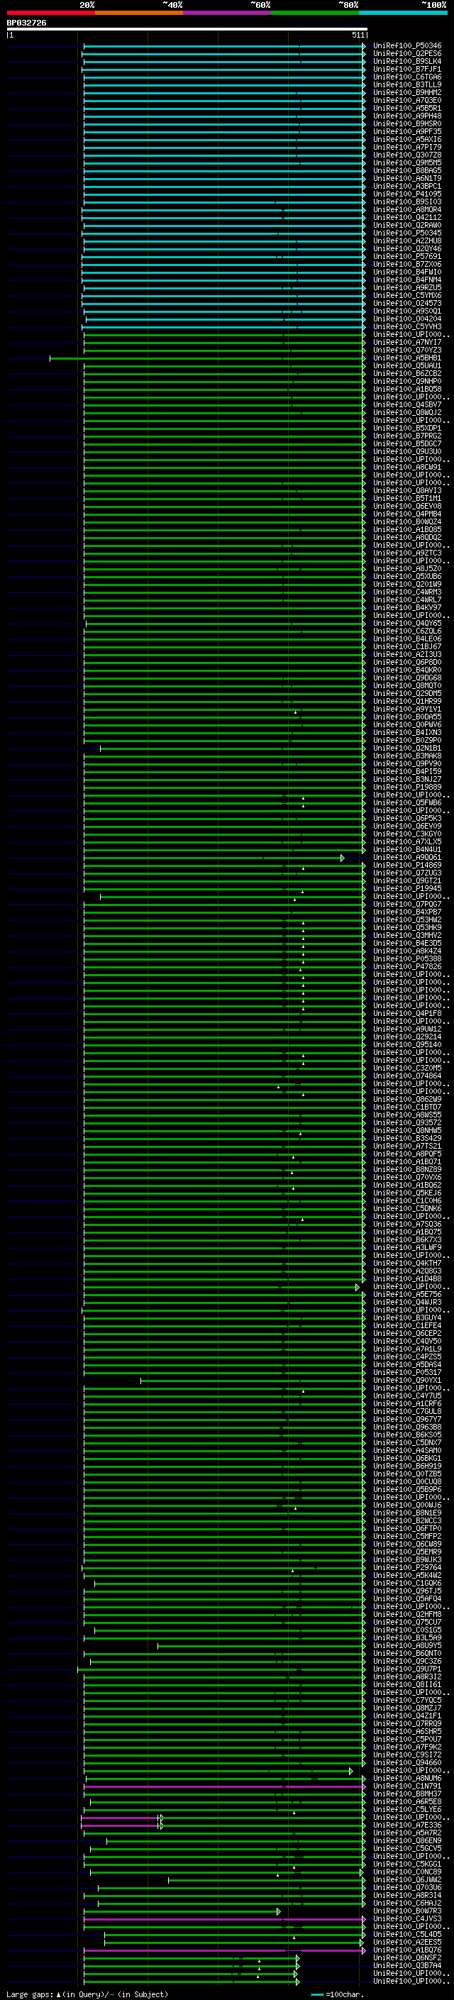The height and width of the screenshot is (2000, 454).
Task: Select the UniRef100_Q53HW2 label
Action: pos(407,920)
